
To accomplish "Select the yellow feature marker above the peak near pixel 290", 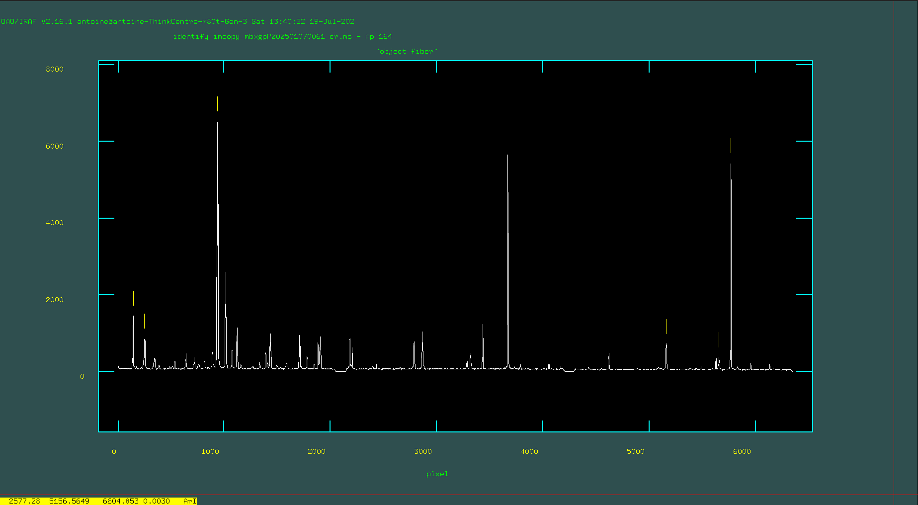I will [x=144, y=321].
